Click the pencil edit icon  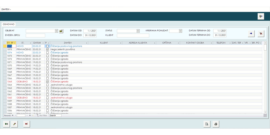click(14, 124)
